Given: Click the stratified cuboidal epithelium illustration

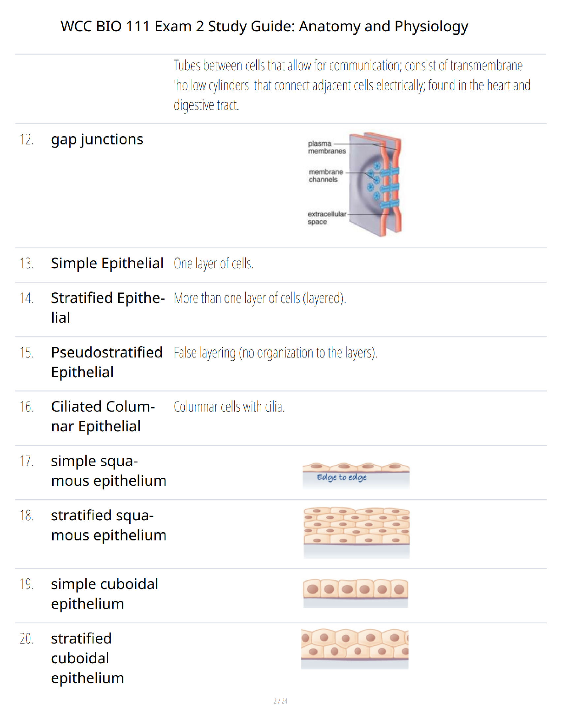Looking at the screenshot, I should [x=355, y=649].
